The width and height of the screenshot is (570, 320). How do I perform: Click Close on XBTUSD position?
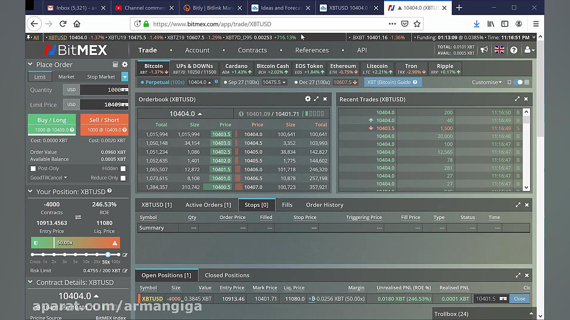pos(520,299)
